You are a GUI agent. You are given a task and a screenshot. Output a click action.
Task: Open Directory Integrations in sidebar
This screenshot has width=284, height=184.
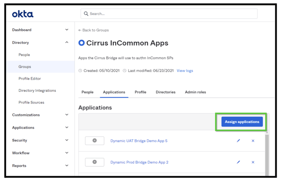37,90
